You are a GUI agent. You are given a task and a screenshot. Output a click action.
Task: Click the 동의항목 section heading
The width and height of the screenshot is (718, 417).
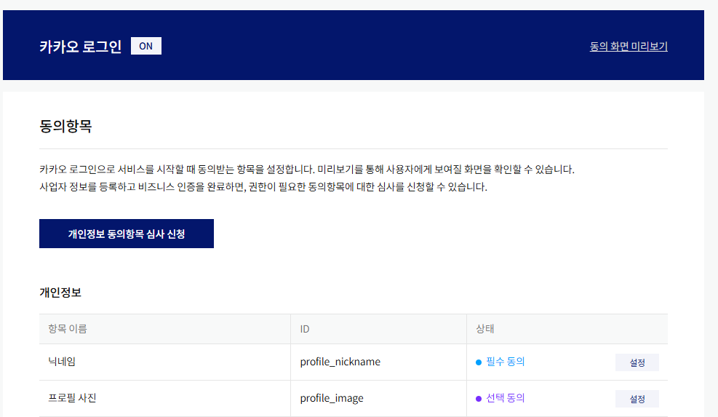[x=65, y=126]
